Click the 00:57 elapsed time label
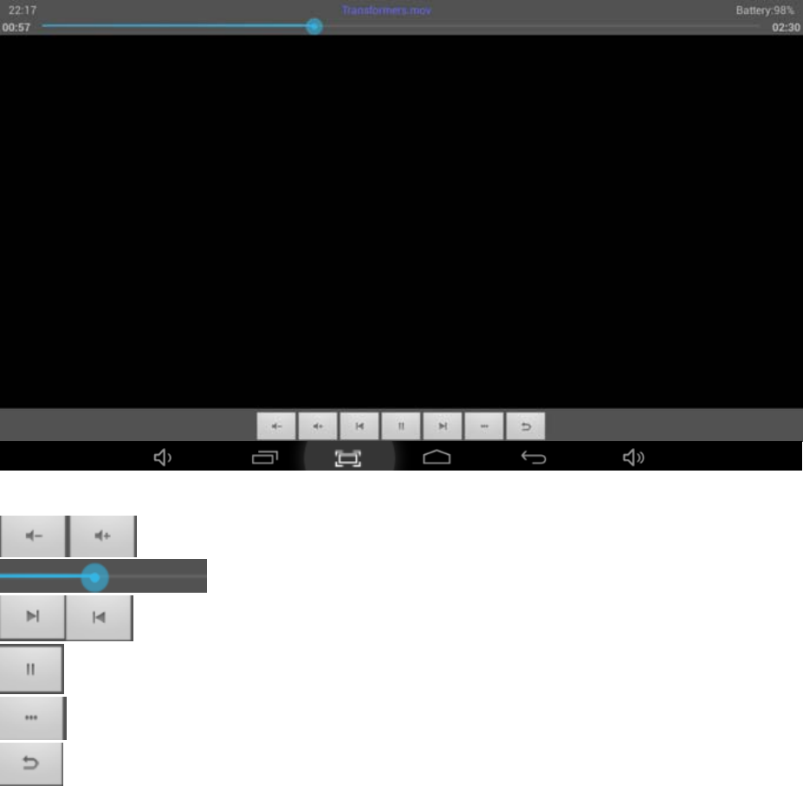The height and width of the screenshot is (786, 803). tap(16, 27)
